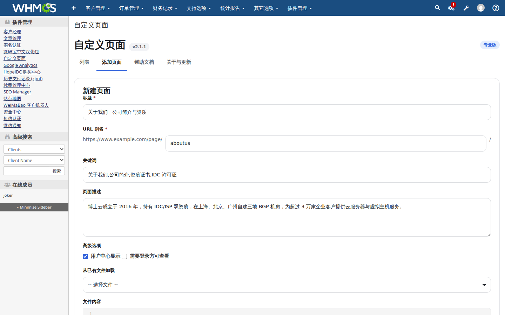Expand the 统计报告 menu
The width and height of the screenshot is (505, 315).
pyautogui.click(x=233, y=8)
